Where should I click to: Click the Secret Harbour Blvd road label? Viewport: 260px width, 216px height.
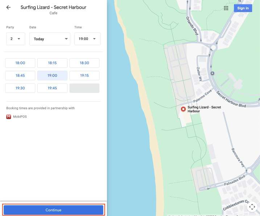click(231, 99)
